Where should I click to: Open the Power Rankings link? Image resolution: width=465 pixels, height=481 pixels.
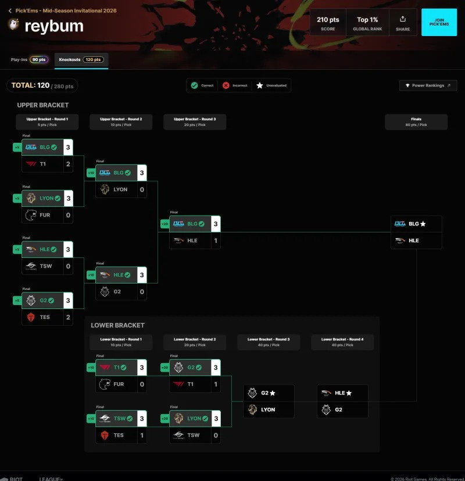[428, 85]
